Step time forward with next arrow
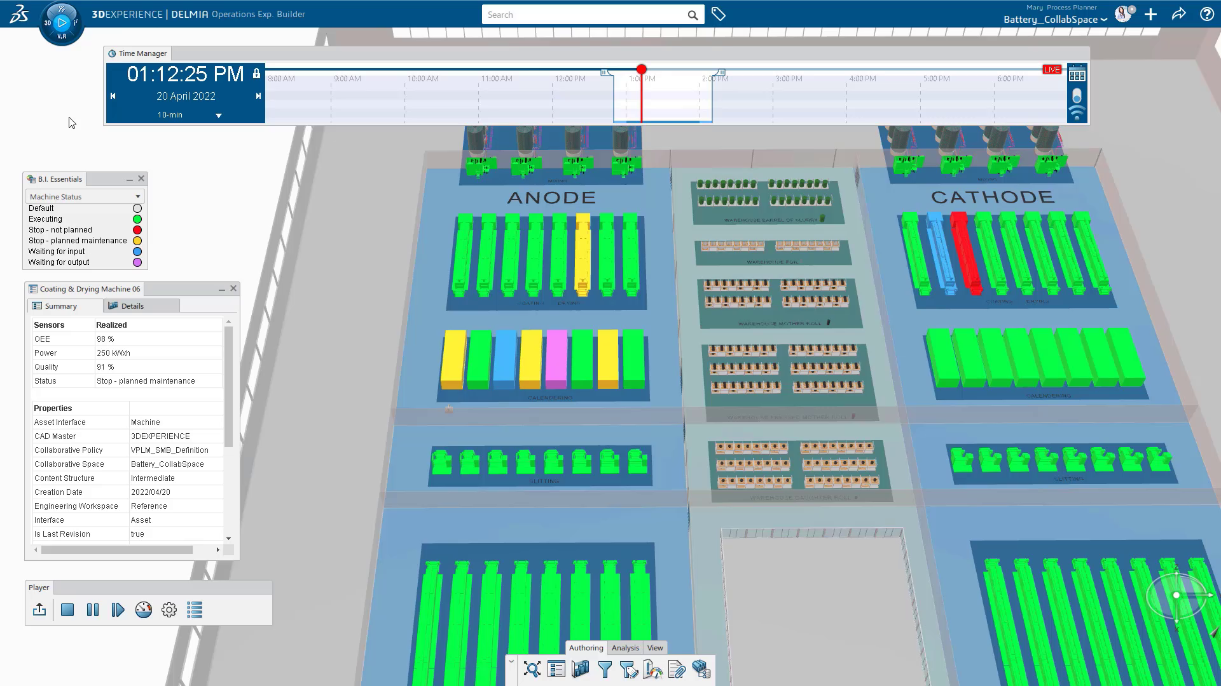 point(258,96)
